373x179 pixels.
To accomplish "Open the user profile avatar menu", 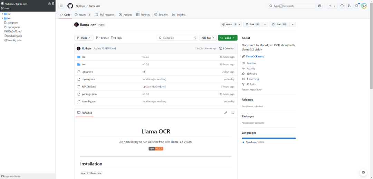I will [x=364, y=6].
